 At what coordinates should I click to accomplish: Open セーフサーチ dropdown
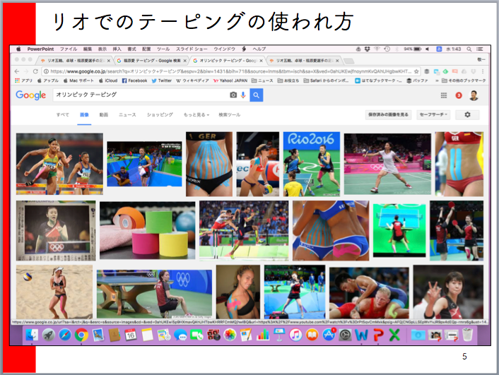pyautogui.click(x=433, y=114)
